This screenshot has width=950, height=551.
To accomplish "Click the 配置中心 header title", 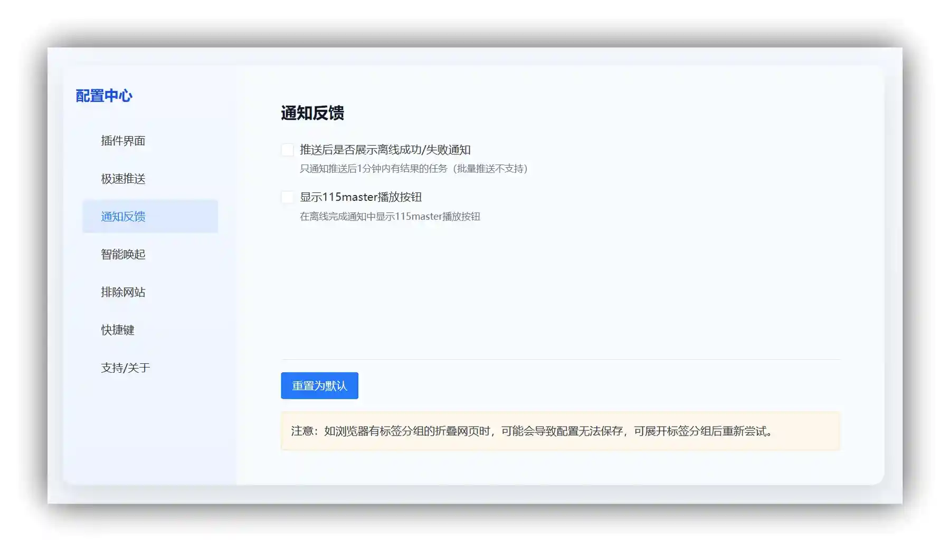I will 104,95.
